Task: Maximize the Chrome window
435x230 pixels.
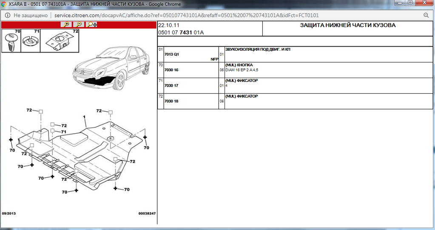Action: pos(409,3)
